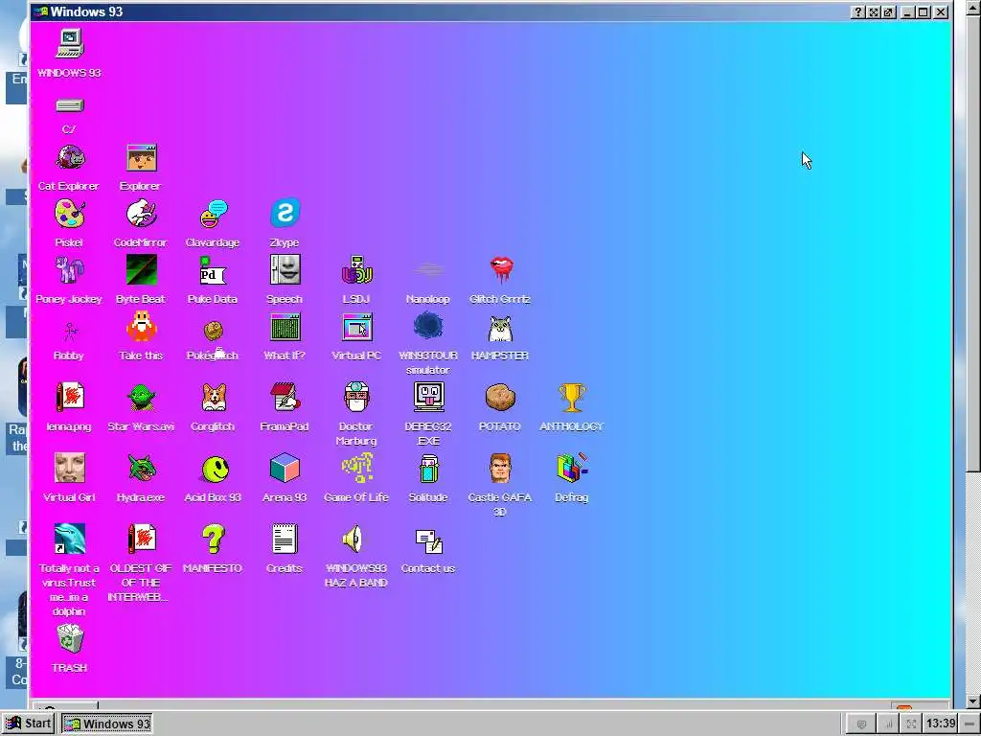
Task: Open the Robby stick figure icon
Action: (69, 332)
